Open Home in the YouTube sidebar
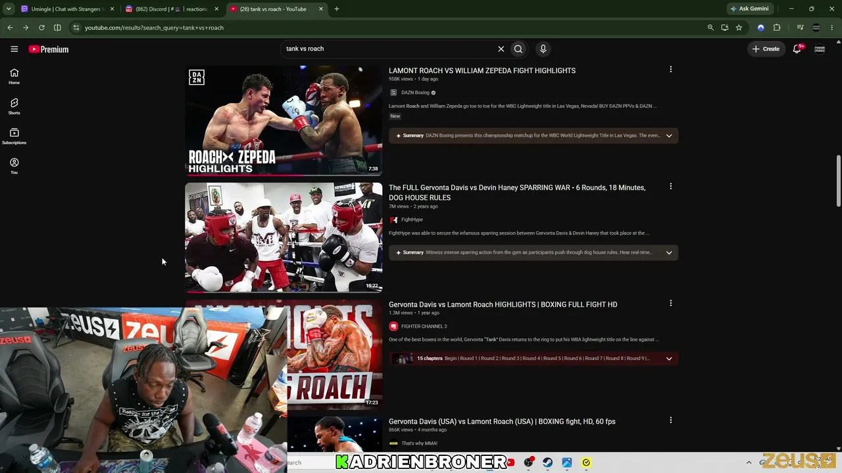The image size is (842, 473). (x=14, y=76)
